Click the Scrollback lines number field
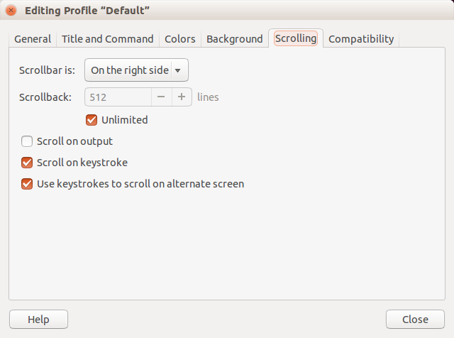 point(118,97)
